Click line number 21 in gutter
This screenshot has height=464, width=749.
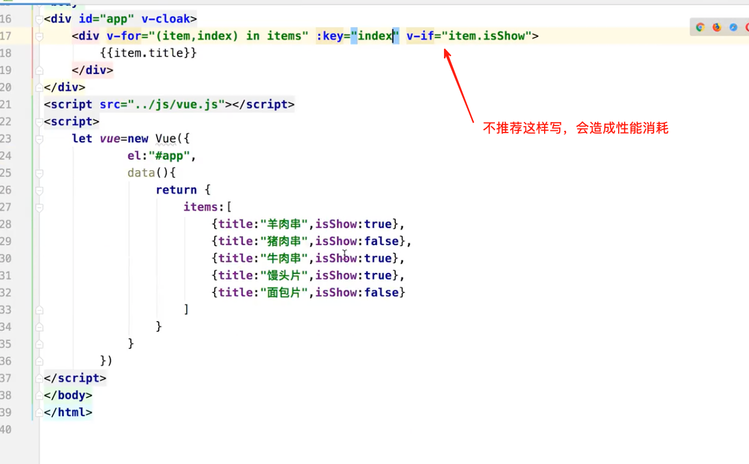pyautogui.click(x=6, y=105)
